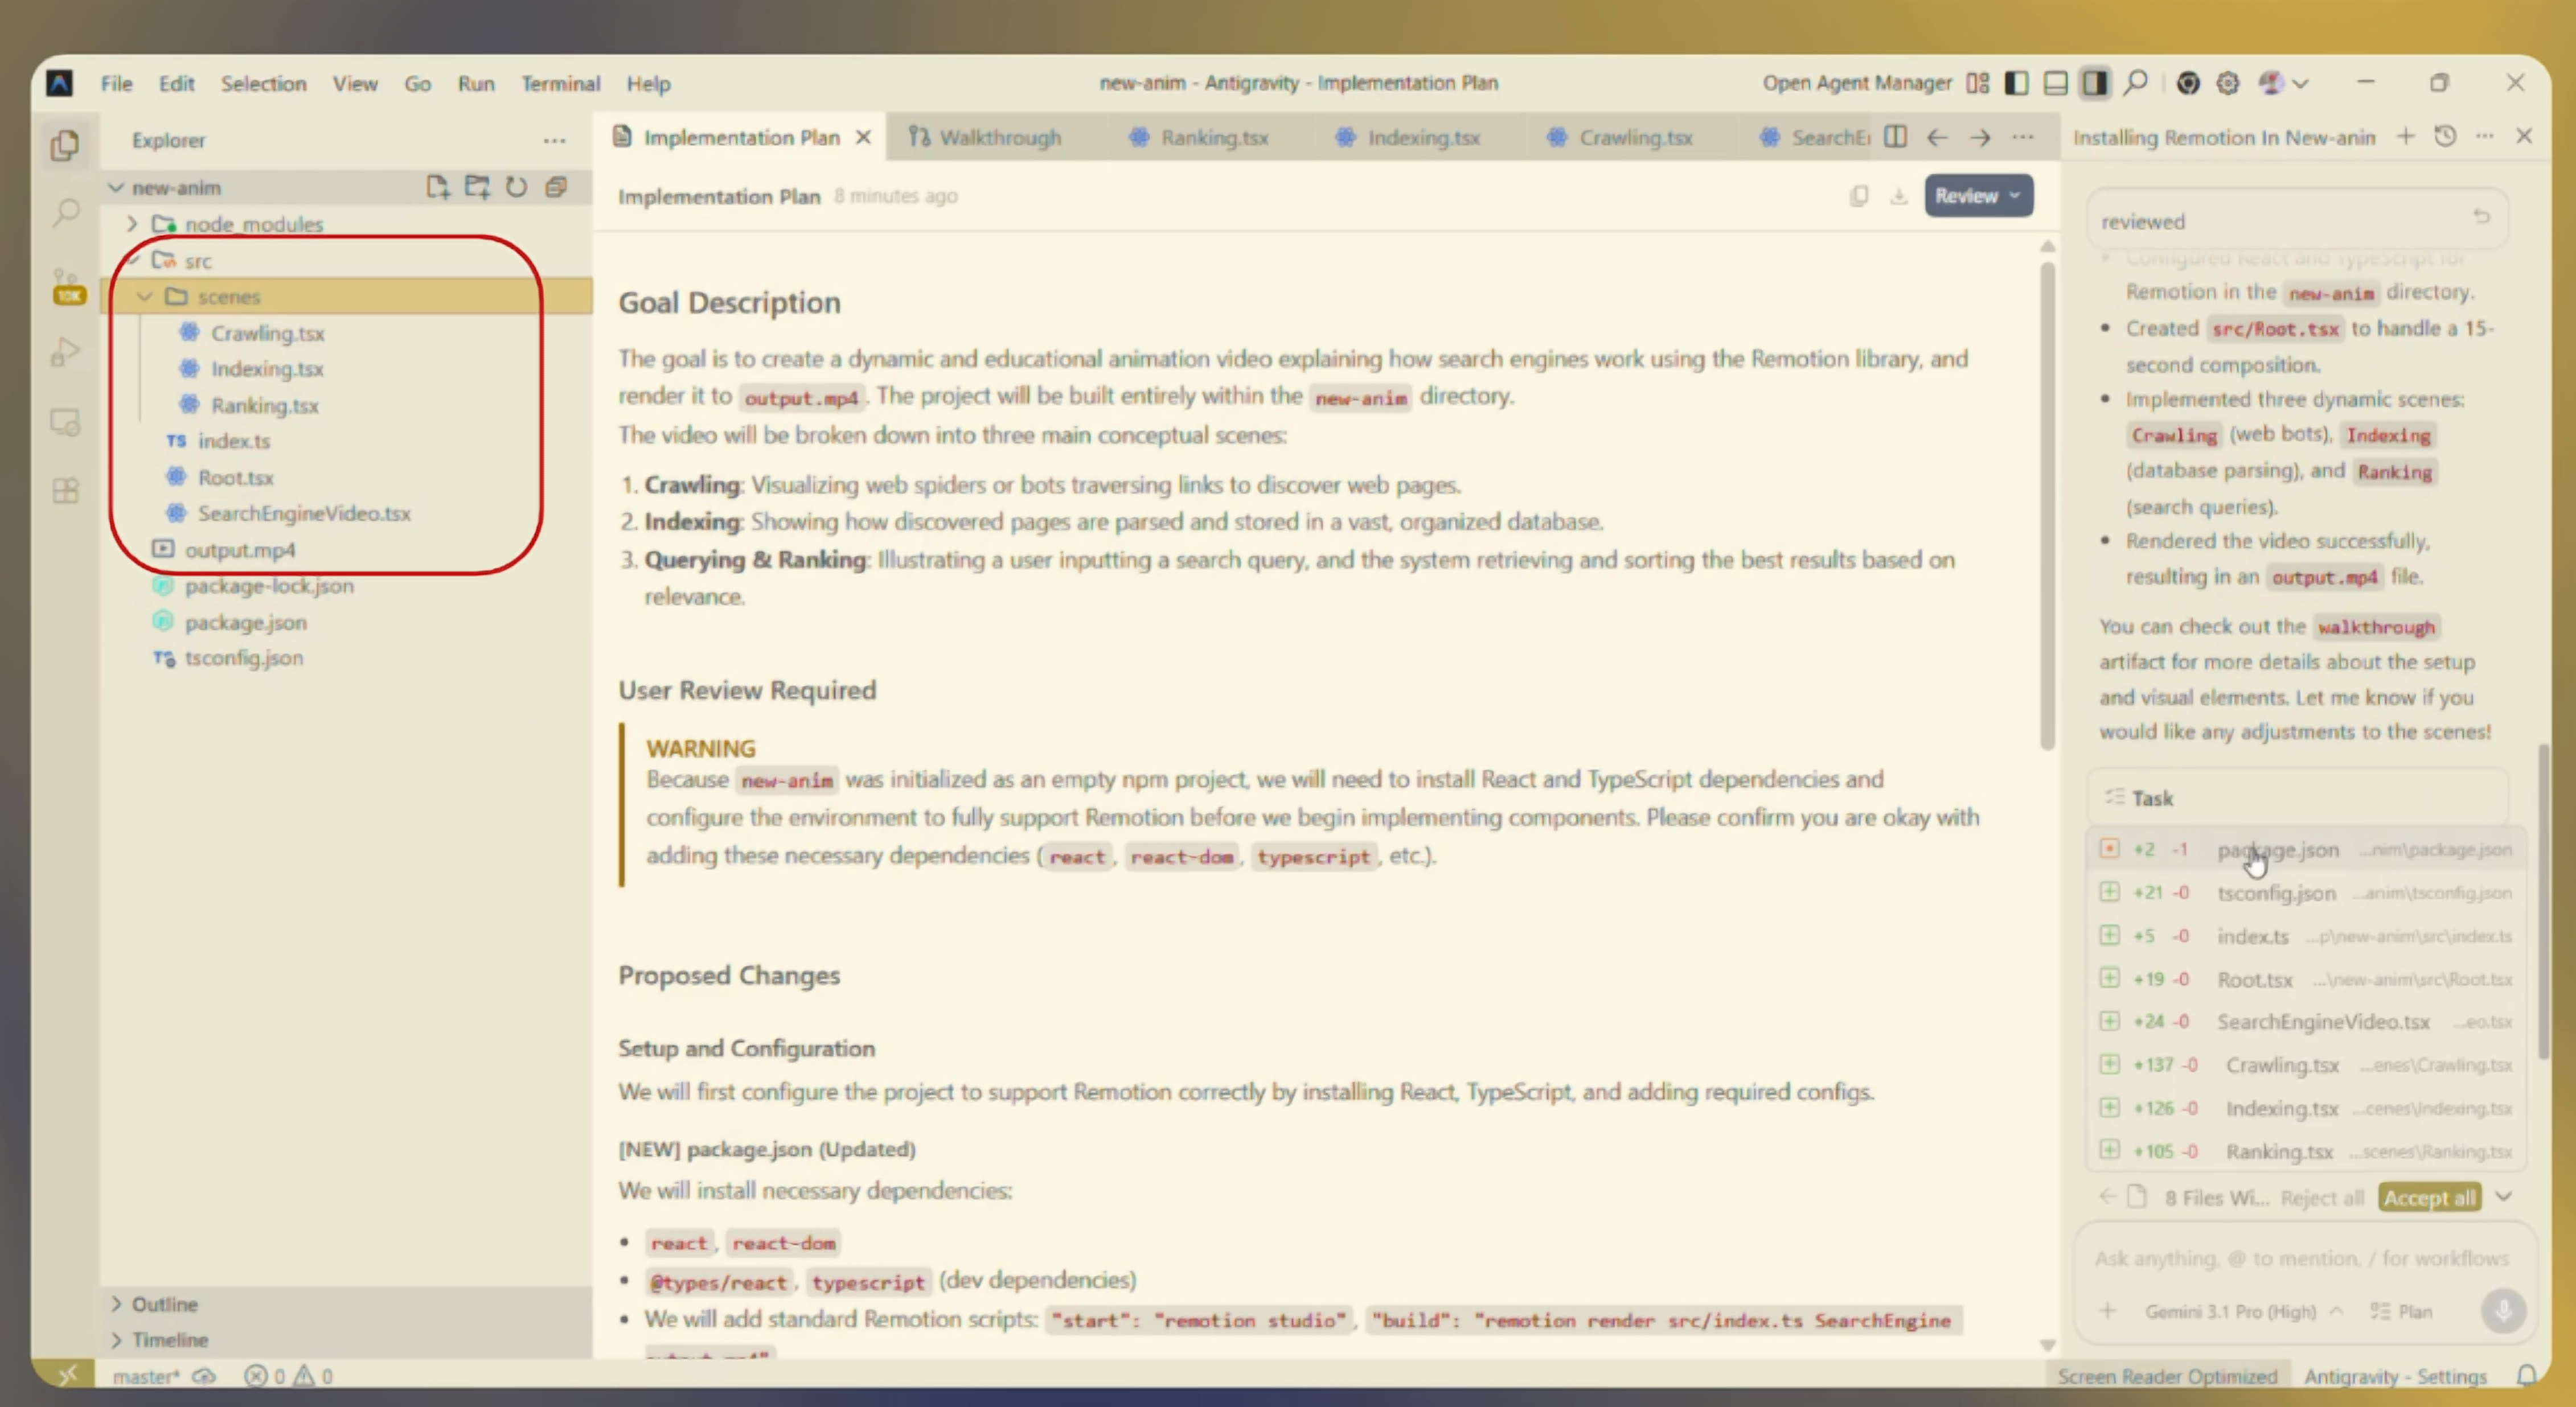
Task: Switch to the Ranking.tsx editor tab
Action: coord(1199,137)
